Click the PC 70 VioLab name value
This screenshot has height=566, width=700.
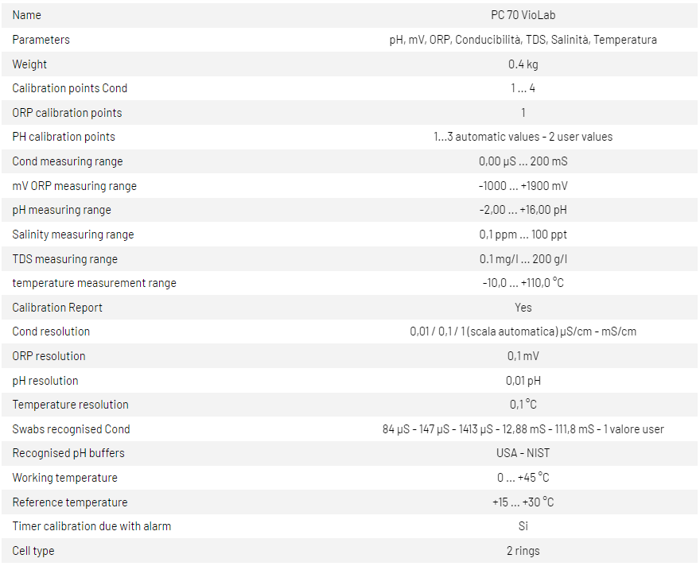(x=523, y=15)
